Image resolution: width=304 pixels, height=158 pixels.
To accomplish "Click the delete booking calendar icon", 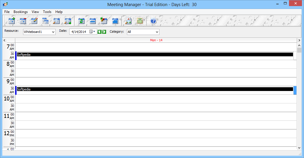I will tap(23, 21).
